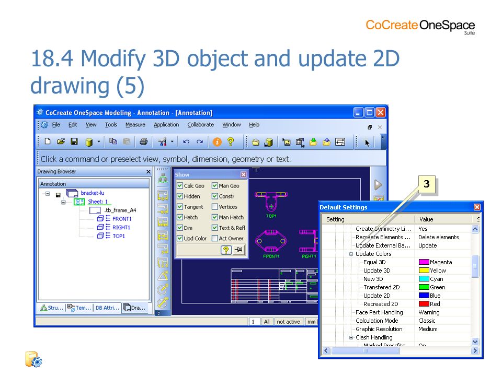Toggle the Man Hatch checkbox
This screenshot has height=376, width=502.
pos(215,217)
